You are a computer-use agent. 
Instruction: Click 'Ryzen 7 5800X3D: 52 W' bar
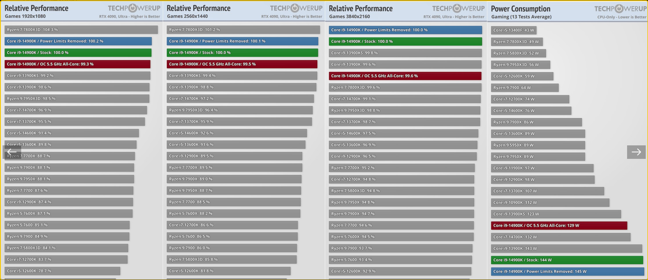click(x=519, y=53)
